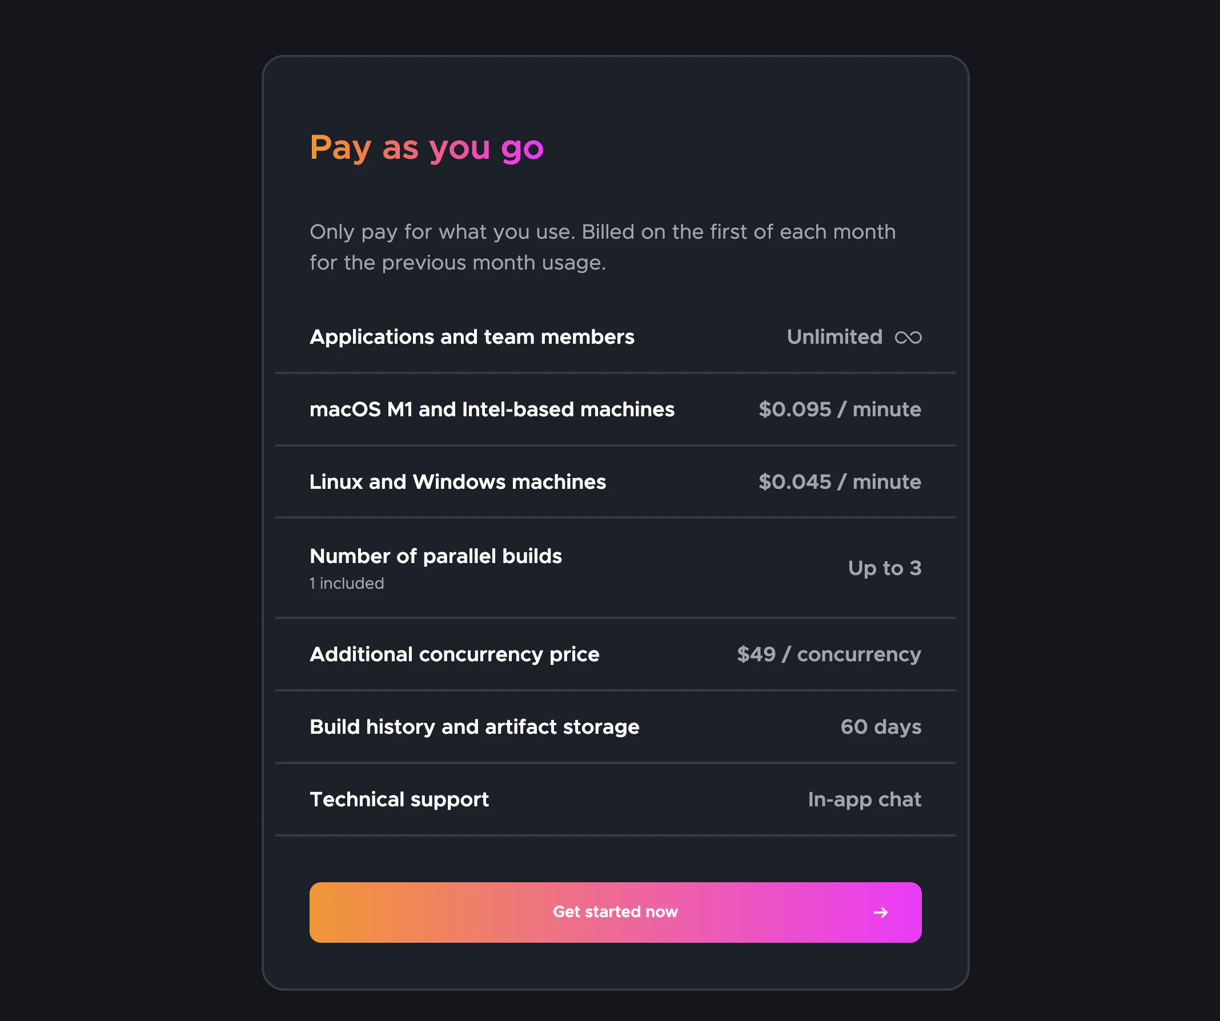Click the infinity symbol next to Unlimited

(x=908, y=337)
